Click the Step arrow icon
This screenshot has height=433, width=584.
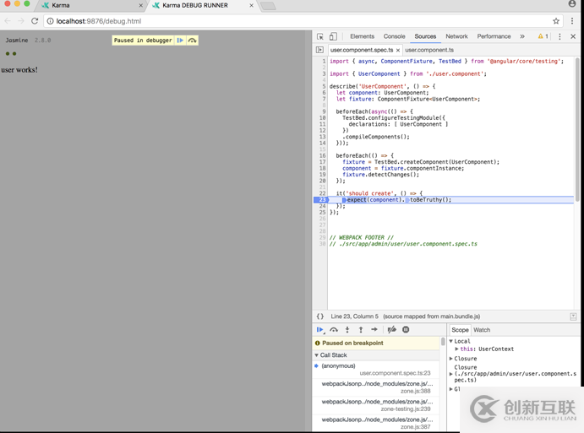(374, 329)
